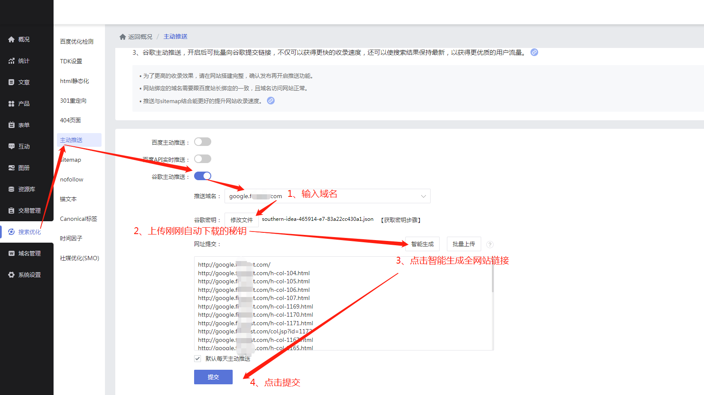Open the 锚文本 submenu item

[x=69, y=199]
